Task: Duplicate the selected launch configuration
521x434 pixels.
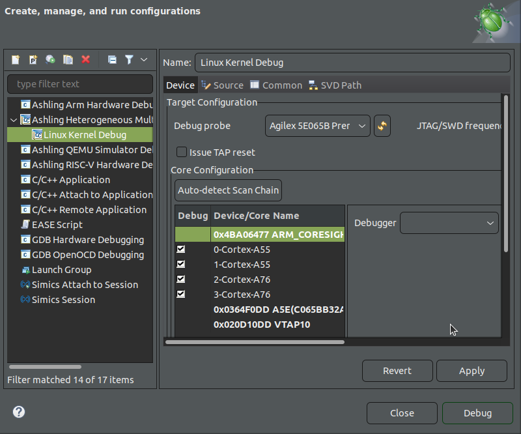Action: tap(68, 59)
